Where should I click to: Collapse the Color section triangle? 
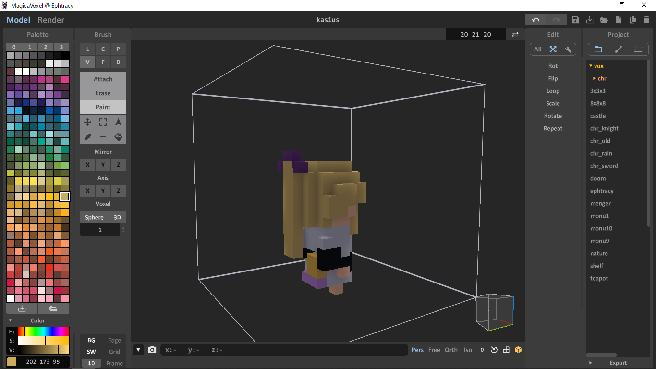point(10,320)
